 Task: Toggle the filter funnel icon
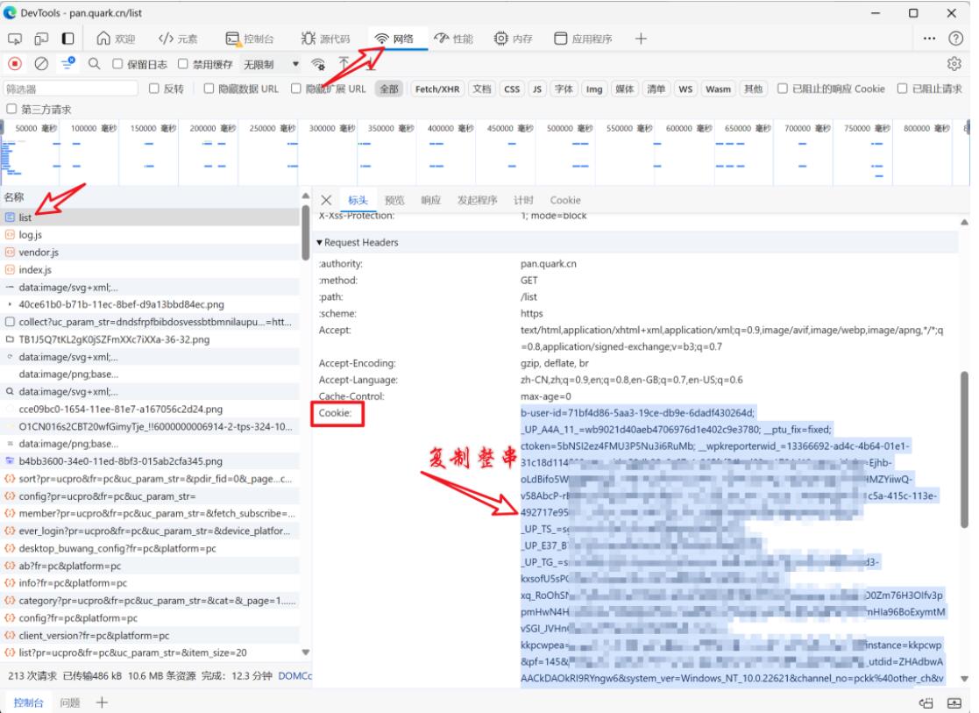[x=67, y=63]
